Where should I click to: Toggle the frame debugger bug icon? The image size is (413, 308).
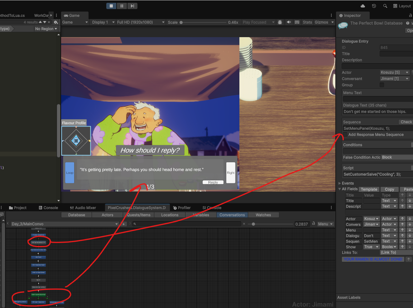[x=280, y=22]
